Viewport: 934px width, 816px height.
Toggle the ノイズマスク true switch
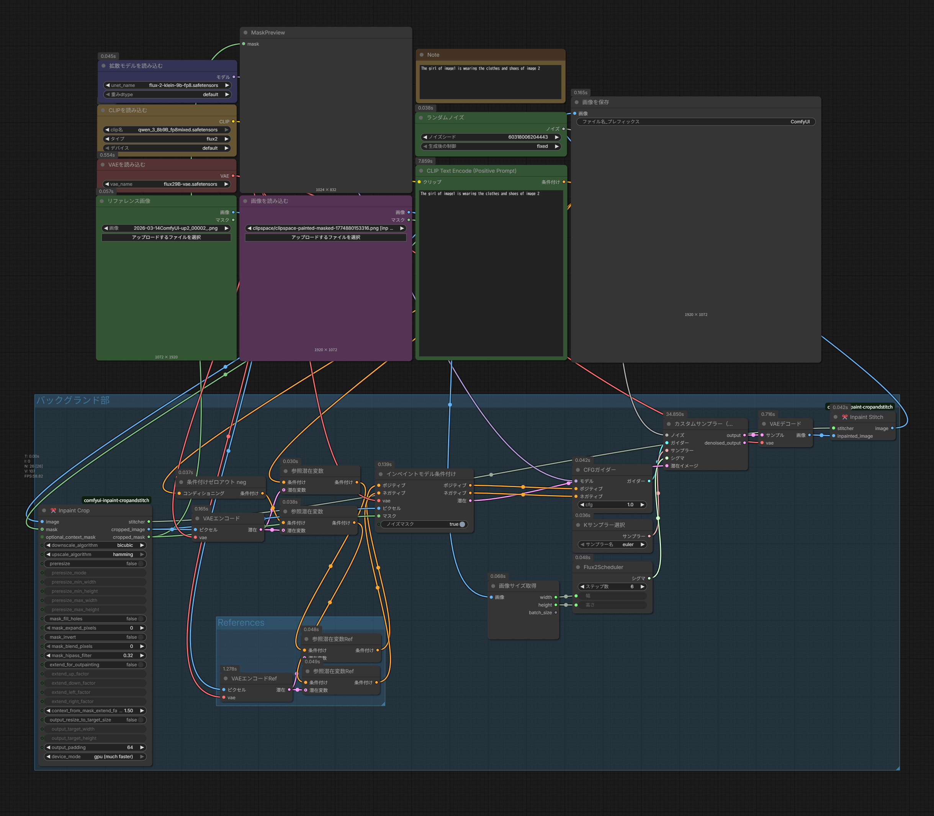pyautogui.click(x=462, y=524)
